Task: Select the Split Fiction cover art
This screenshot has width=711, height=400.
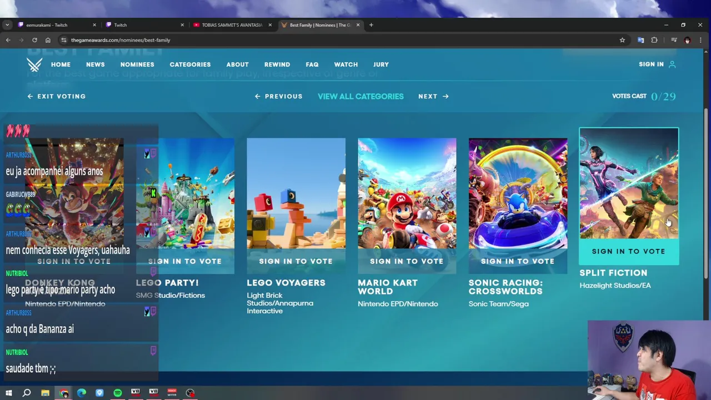Action: (629, 183)
